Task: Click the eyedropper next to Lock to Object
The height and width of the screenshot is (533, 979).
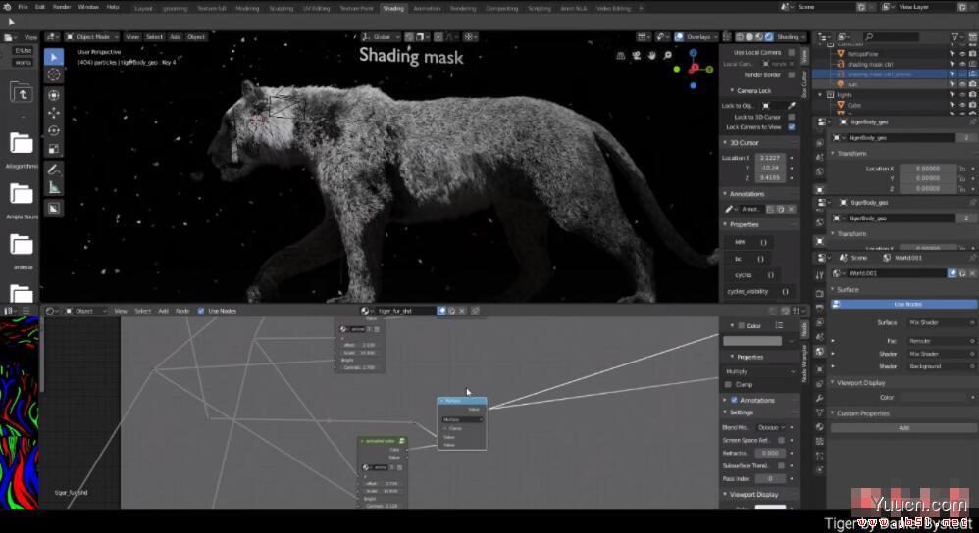Action: point(792,106)
